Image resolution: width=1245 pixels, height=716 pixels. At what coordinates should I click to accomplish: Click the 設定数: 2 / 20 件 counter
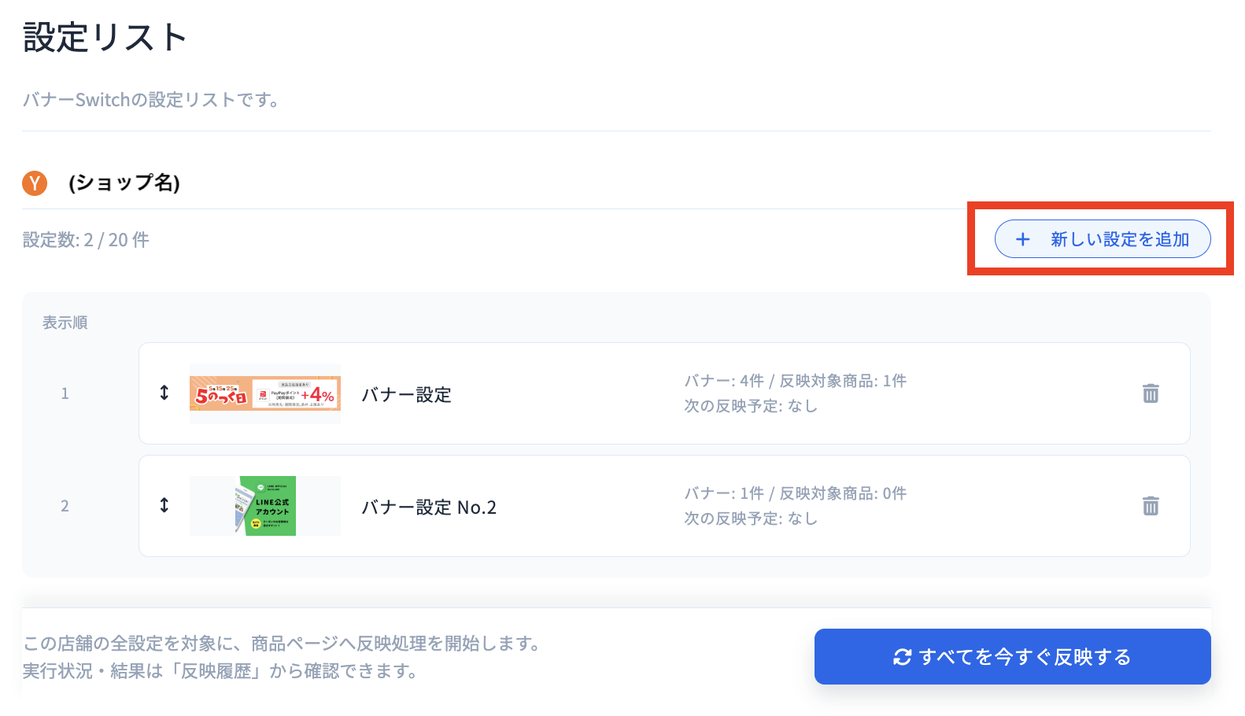pos(86,240)
